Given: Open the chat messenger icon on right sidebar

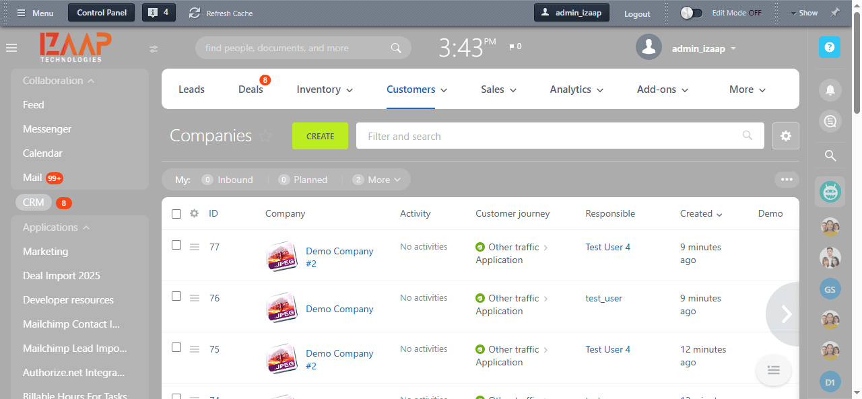Looking at the screenshot, I should (830, 121).
